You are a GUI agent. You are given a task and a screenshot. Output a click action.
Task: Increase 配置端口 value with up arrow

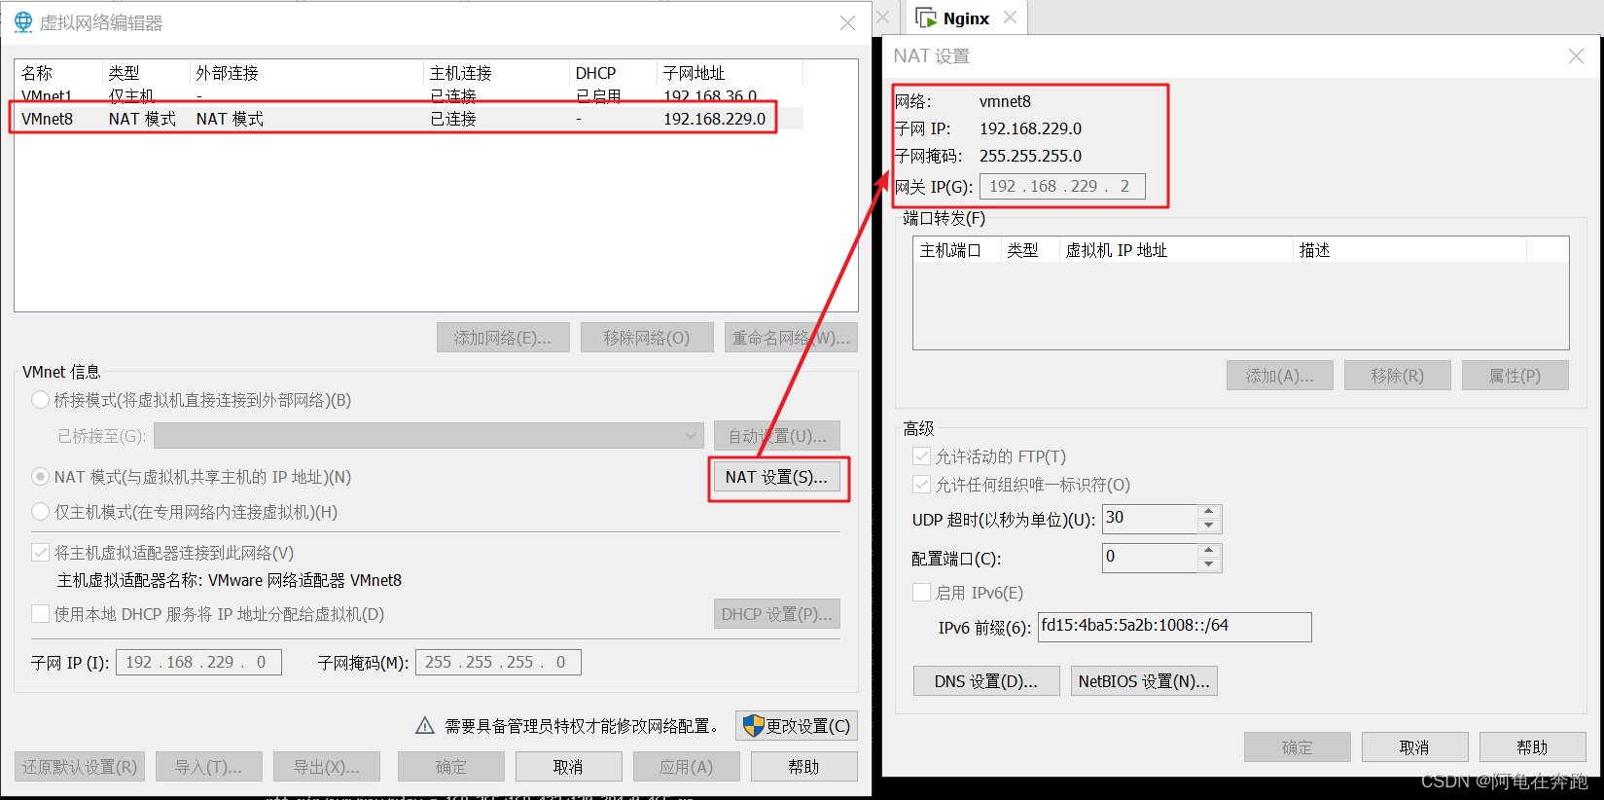tap(1208, 551)
